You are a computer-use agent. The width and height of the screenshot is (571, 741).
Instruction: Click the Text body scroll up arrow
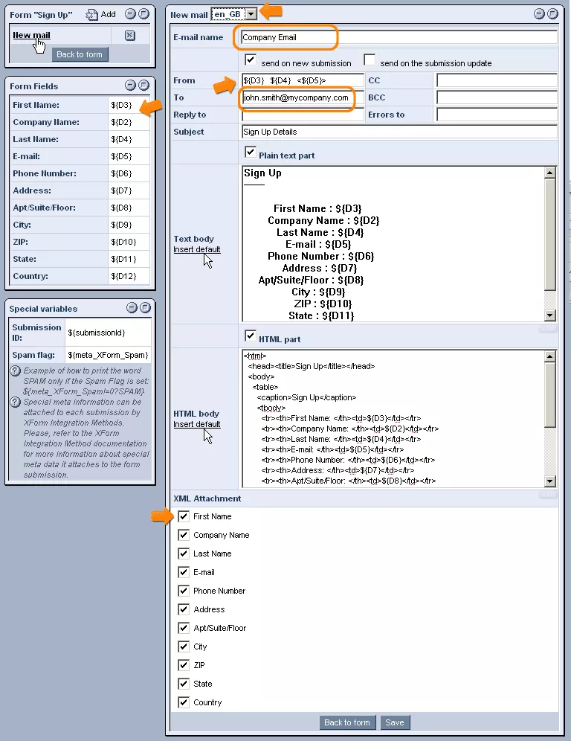[549, 173]
